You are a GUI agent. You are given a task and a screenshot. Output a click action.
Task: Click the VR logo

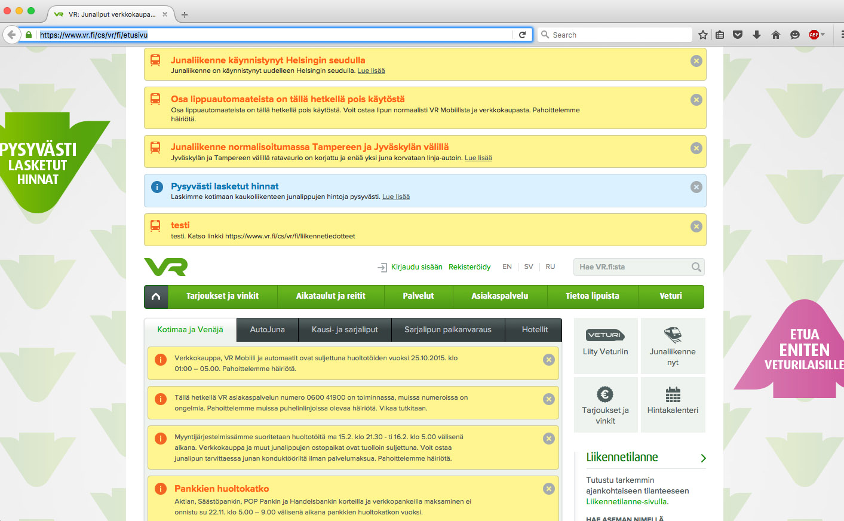point(166,267)
